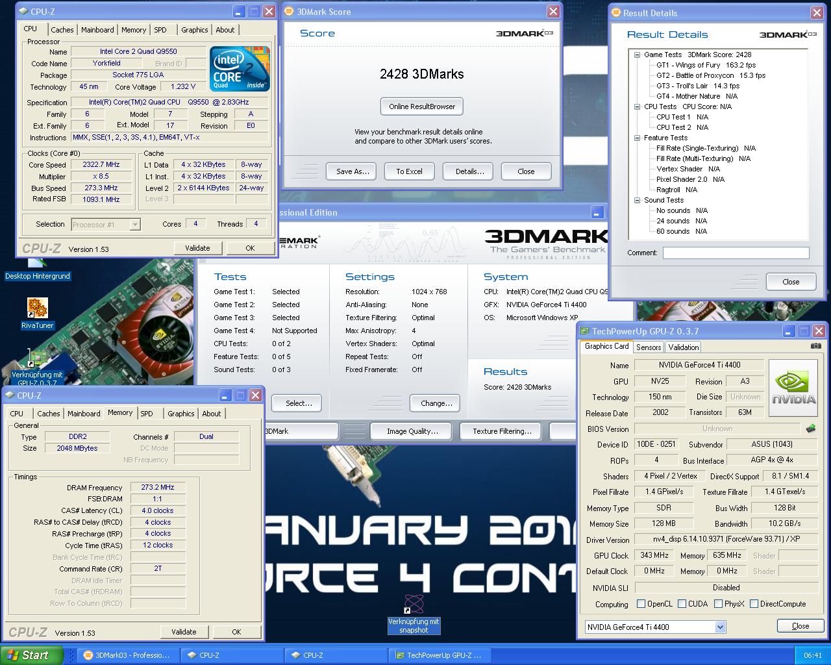
Task: Select the GT3 - Troll's Lair result row
Action: click(698, 86)
